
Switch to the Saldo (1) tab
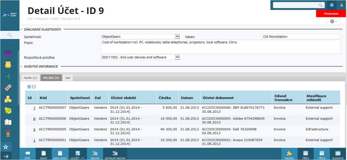(30, 78)
